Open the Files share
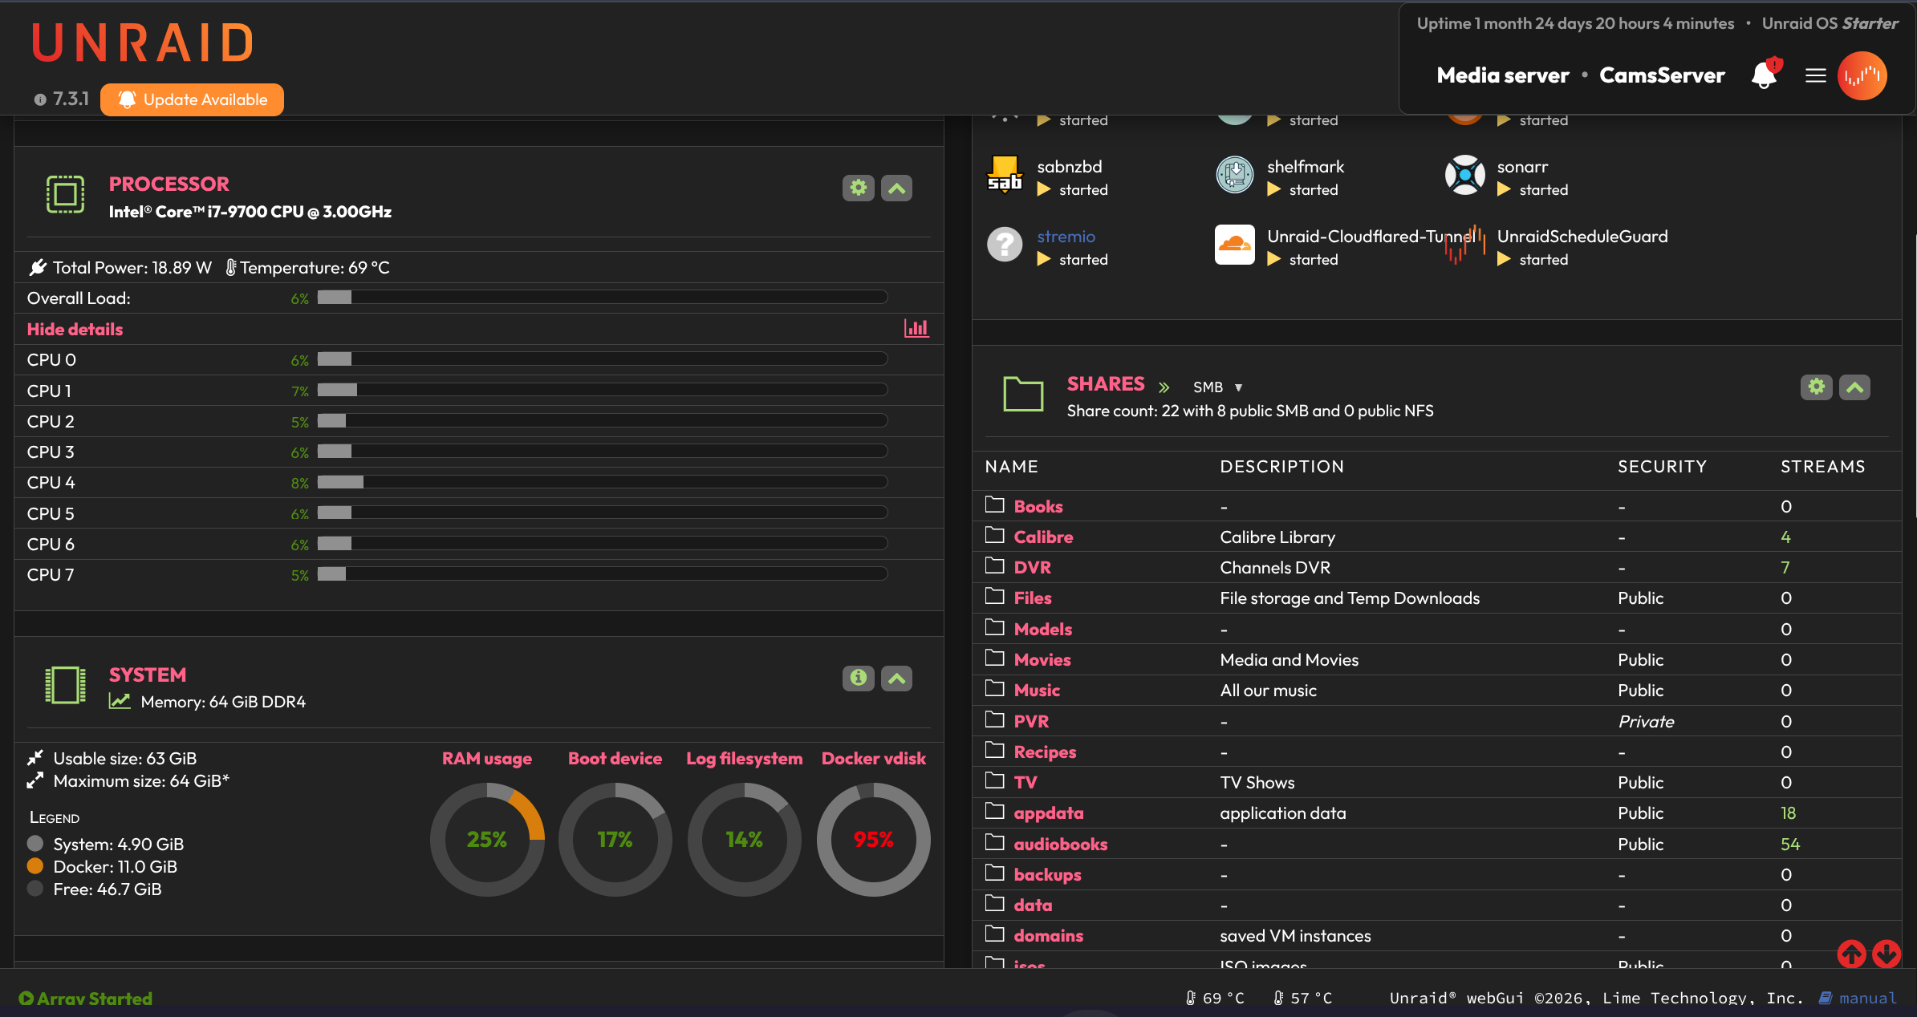This screenshot has width=1917, height=1017. tap(1033, 598)
